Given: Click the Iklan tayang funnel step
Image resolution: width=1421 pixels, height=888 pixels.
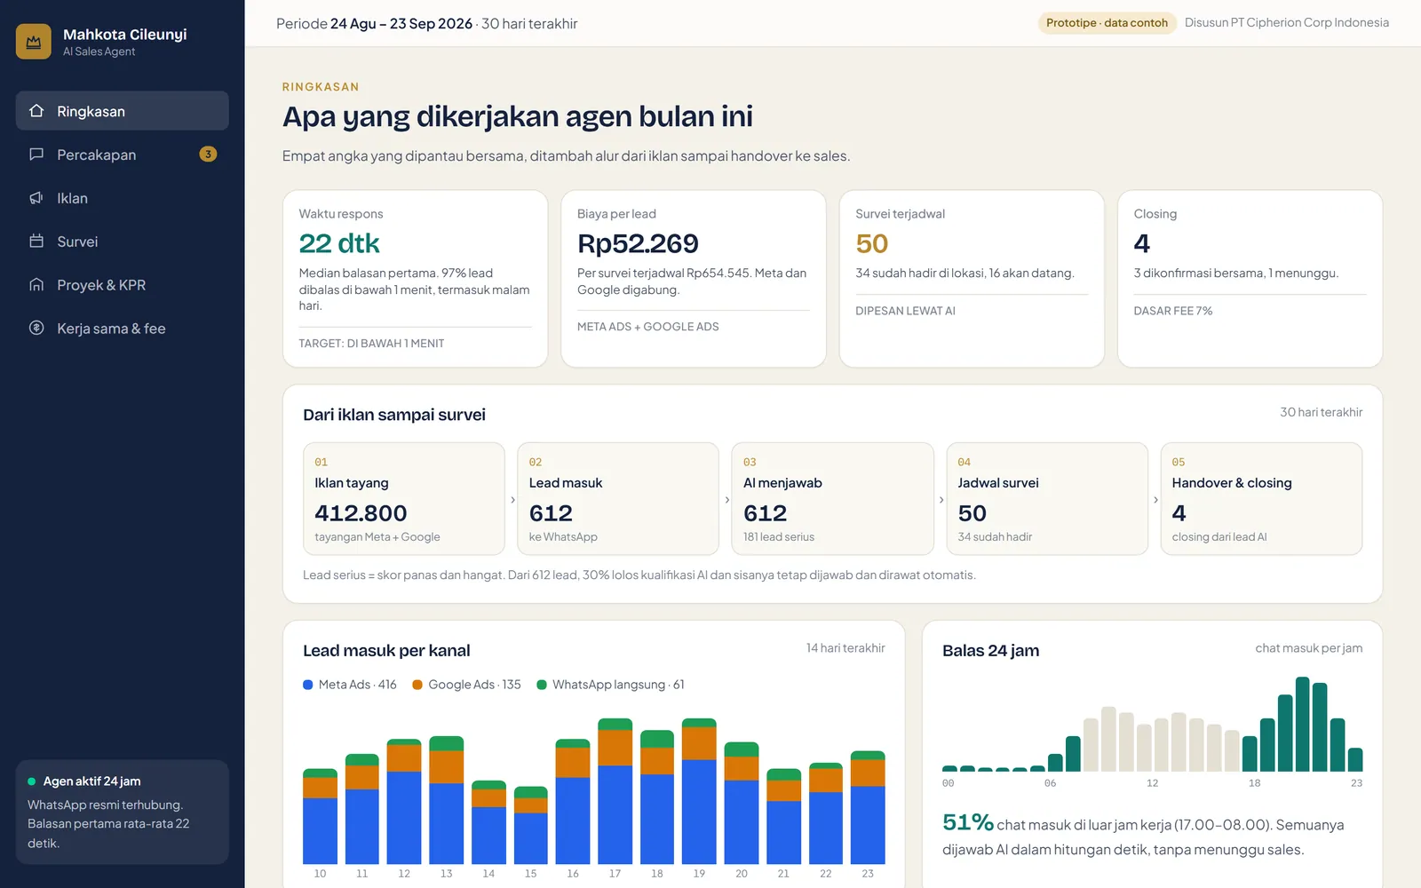Looking at the screenshot, I should pyautogui.click(x=404, y=499).
